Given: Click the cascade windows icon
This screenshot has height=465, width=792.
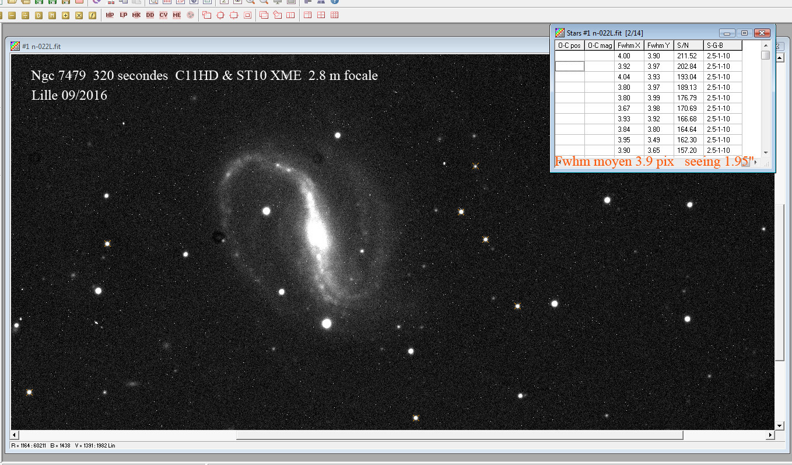Looking at the screenshot, I should (x=264, y=15).
